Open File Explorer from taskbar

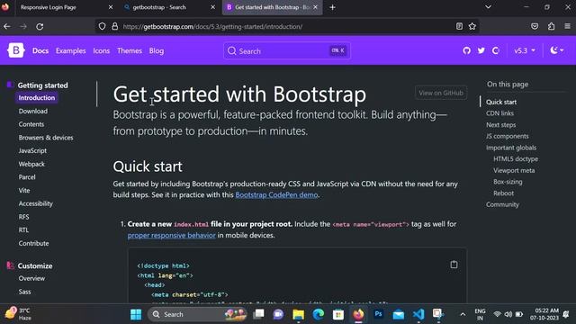coord(298,314)
